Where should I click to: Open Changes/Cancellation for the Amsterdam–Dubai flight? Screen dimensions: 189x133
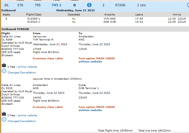coord(22,121)
